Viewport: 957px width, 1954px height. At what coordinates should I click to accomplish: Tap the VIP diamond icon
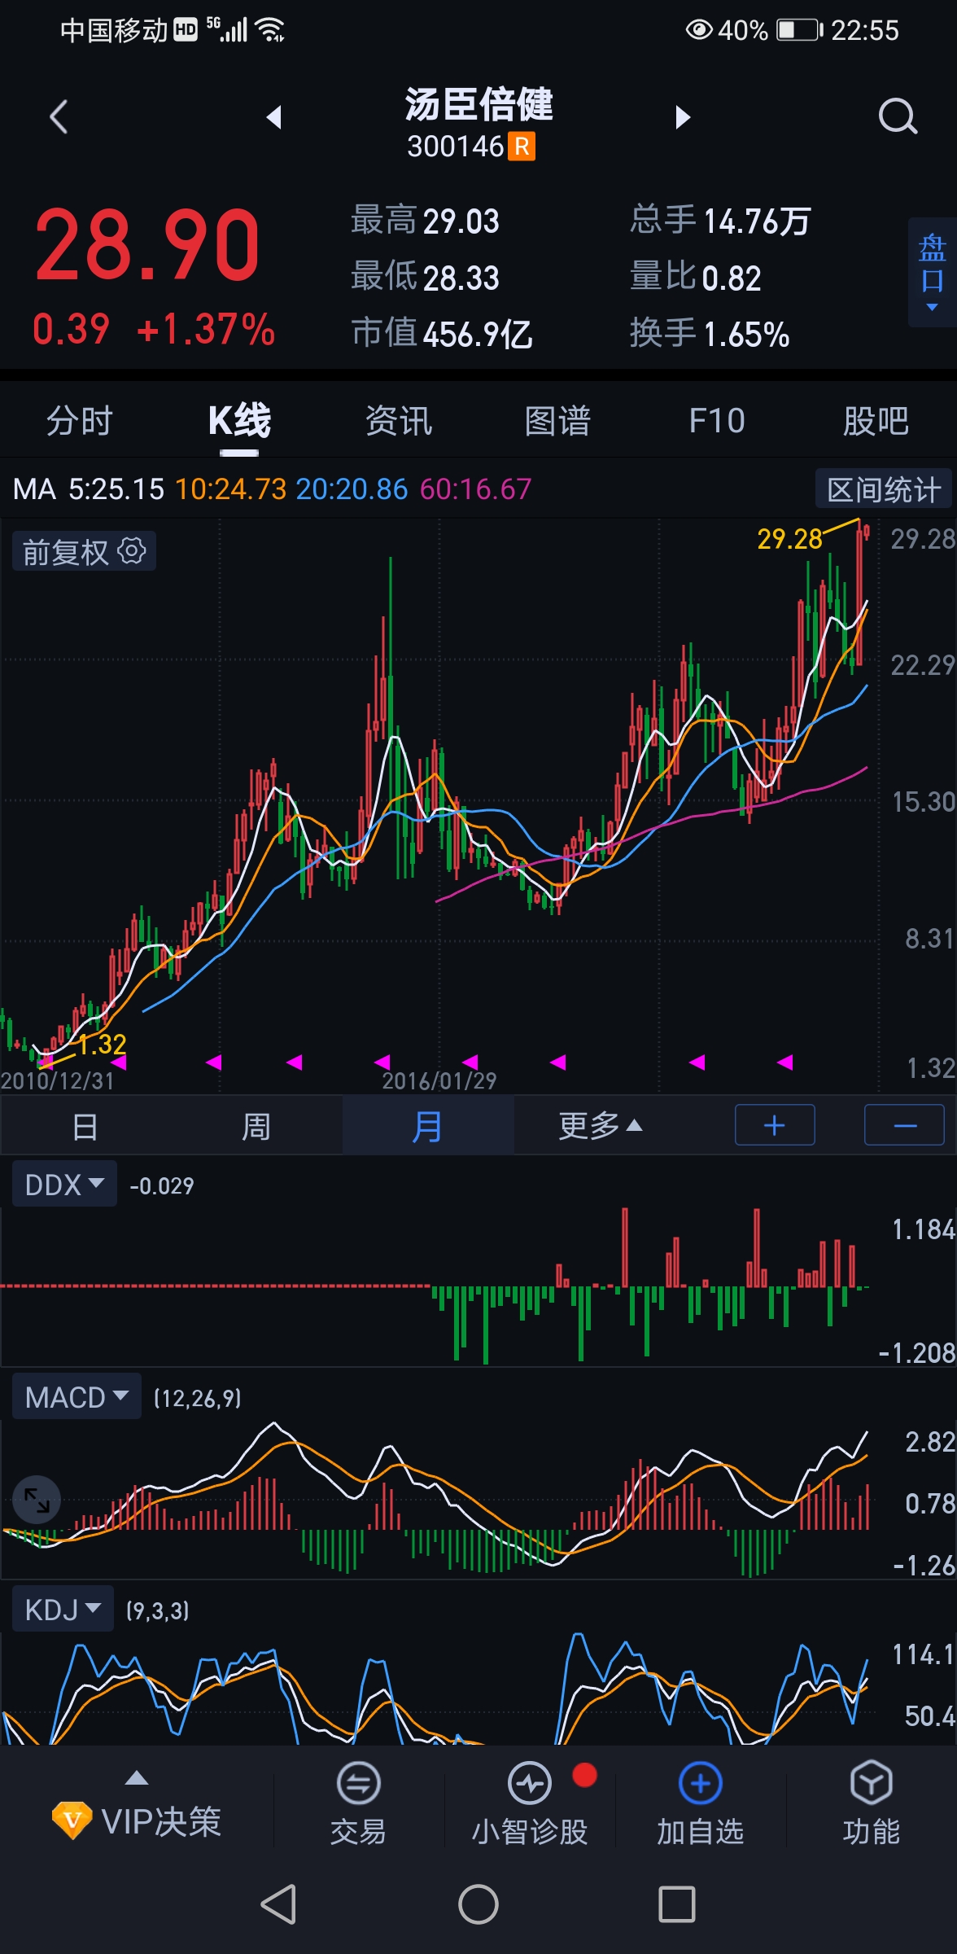[72, 1820]
